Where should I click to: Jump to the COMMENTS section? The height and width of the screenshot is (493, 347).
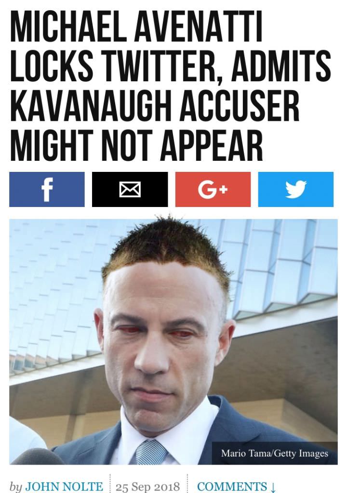[232, 486]
